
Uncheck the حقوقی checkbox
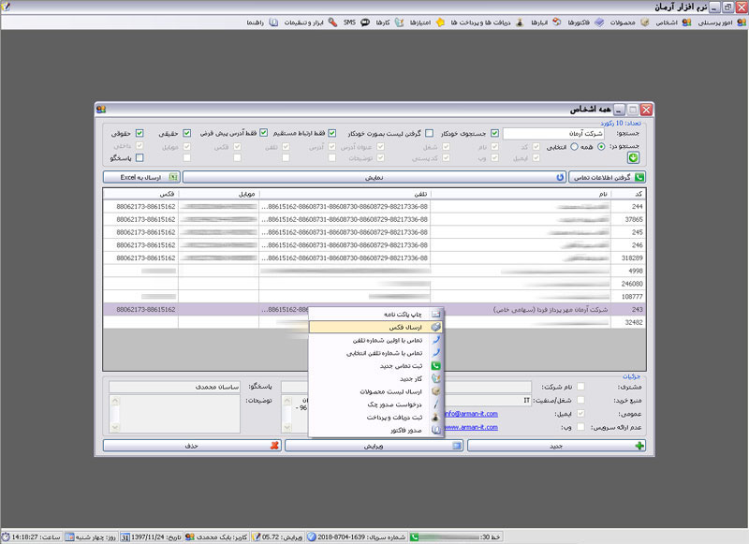tap(140, 133)
